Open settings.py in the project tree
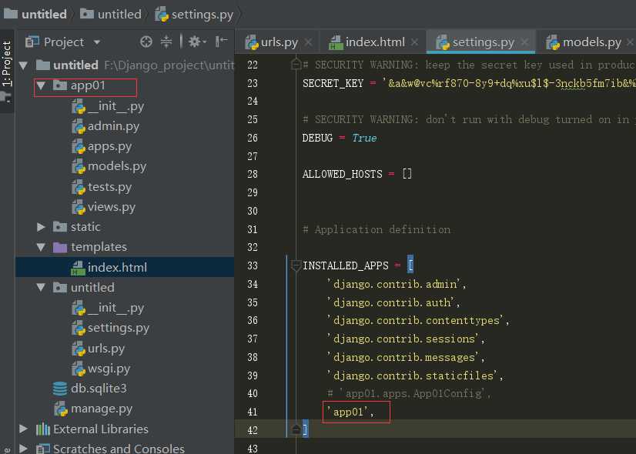Viewport: 636px width, 454px height. pos(110,328)
